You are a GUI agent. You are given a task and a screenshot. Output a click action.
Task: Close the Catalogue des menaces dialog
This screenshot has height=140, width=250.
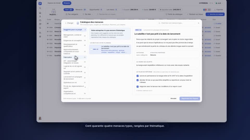(x=198, y=23)
